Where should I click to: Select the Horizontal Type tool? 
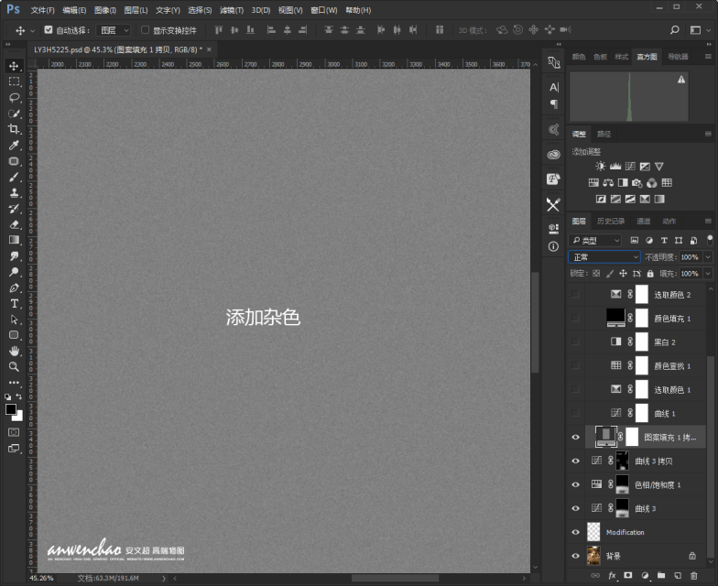click(x=14, y=304)
